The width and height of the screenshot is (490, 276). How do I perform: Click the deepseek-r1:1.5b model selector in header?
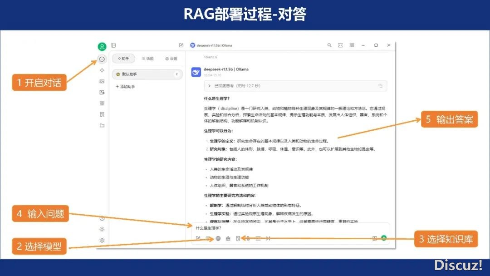pyautogui.click(x=211, y=45)
